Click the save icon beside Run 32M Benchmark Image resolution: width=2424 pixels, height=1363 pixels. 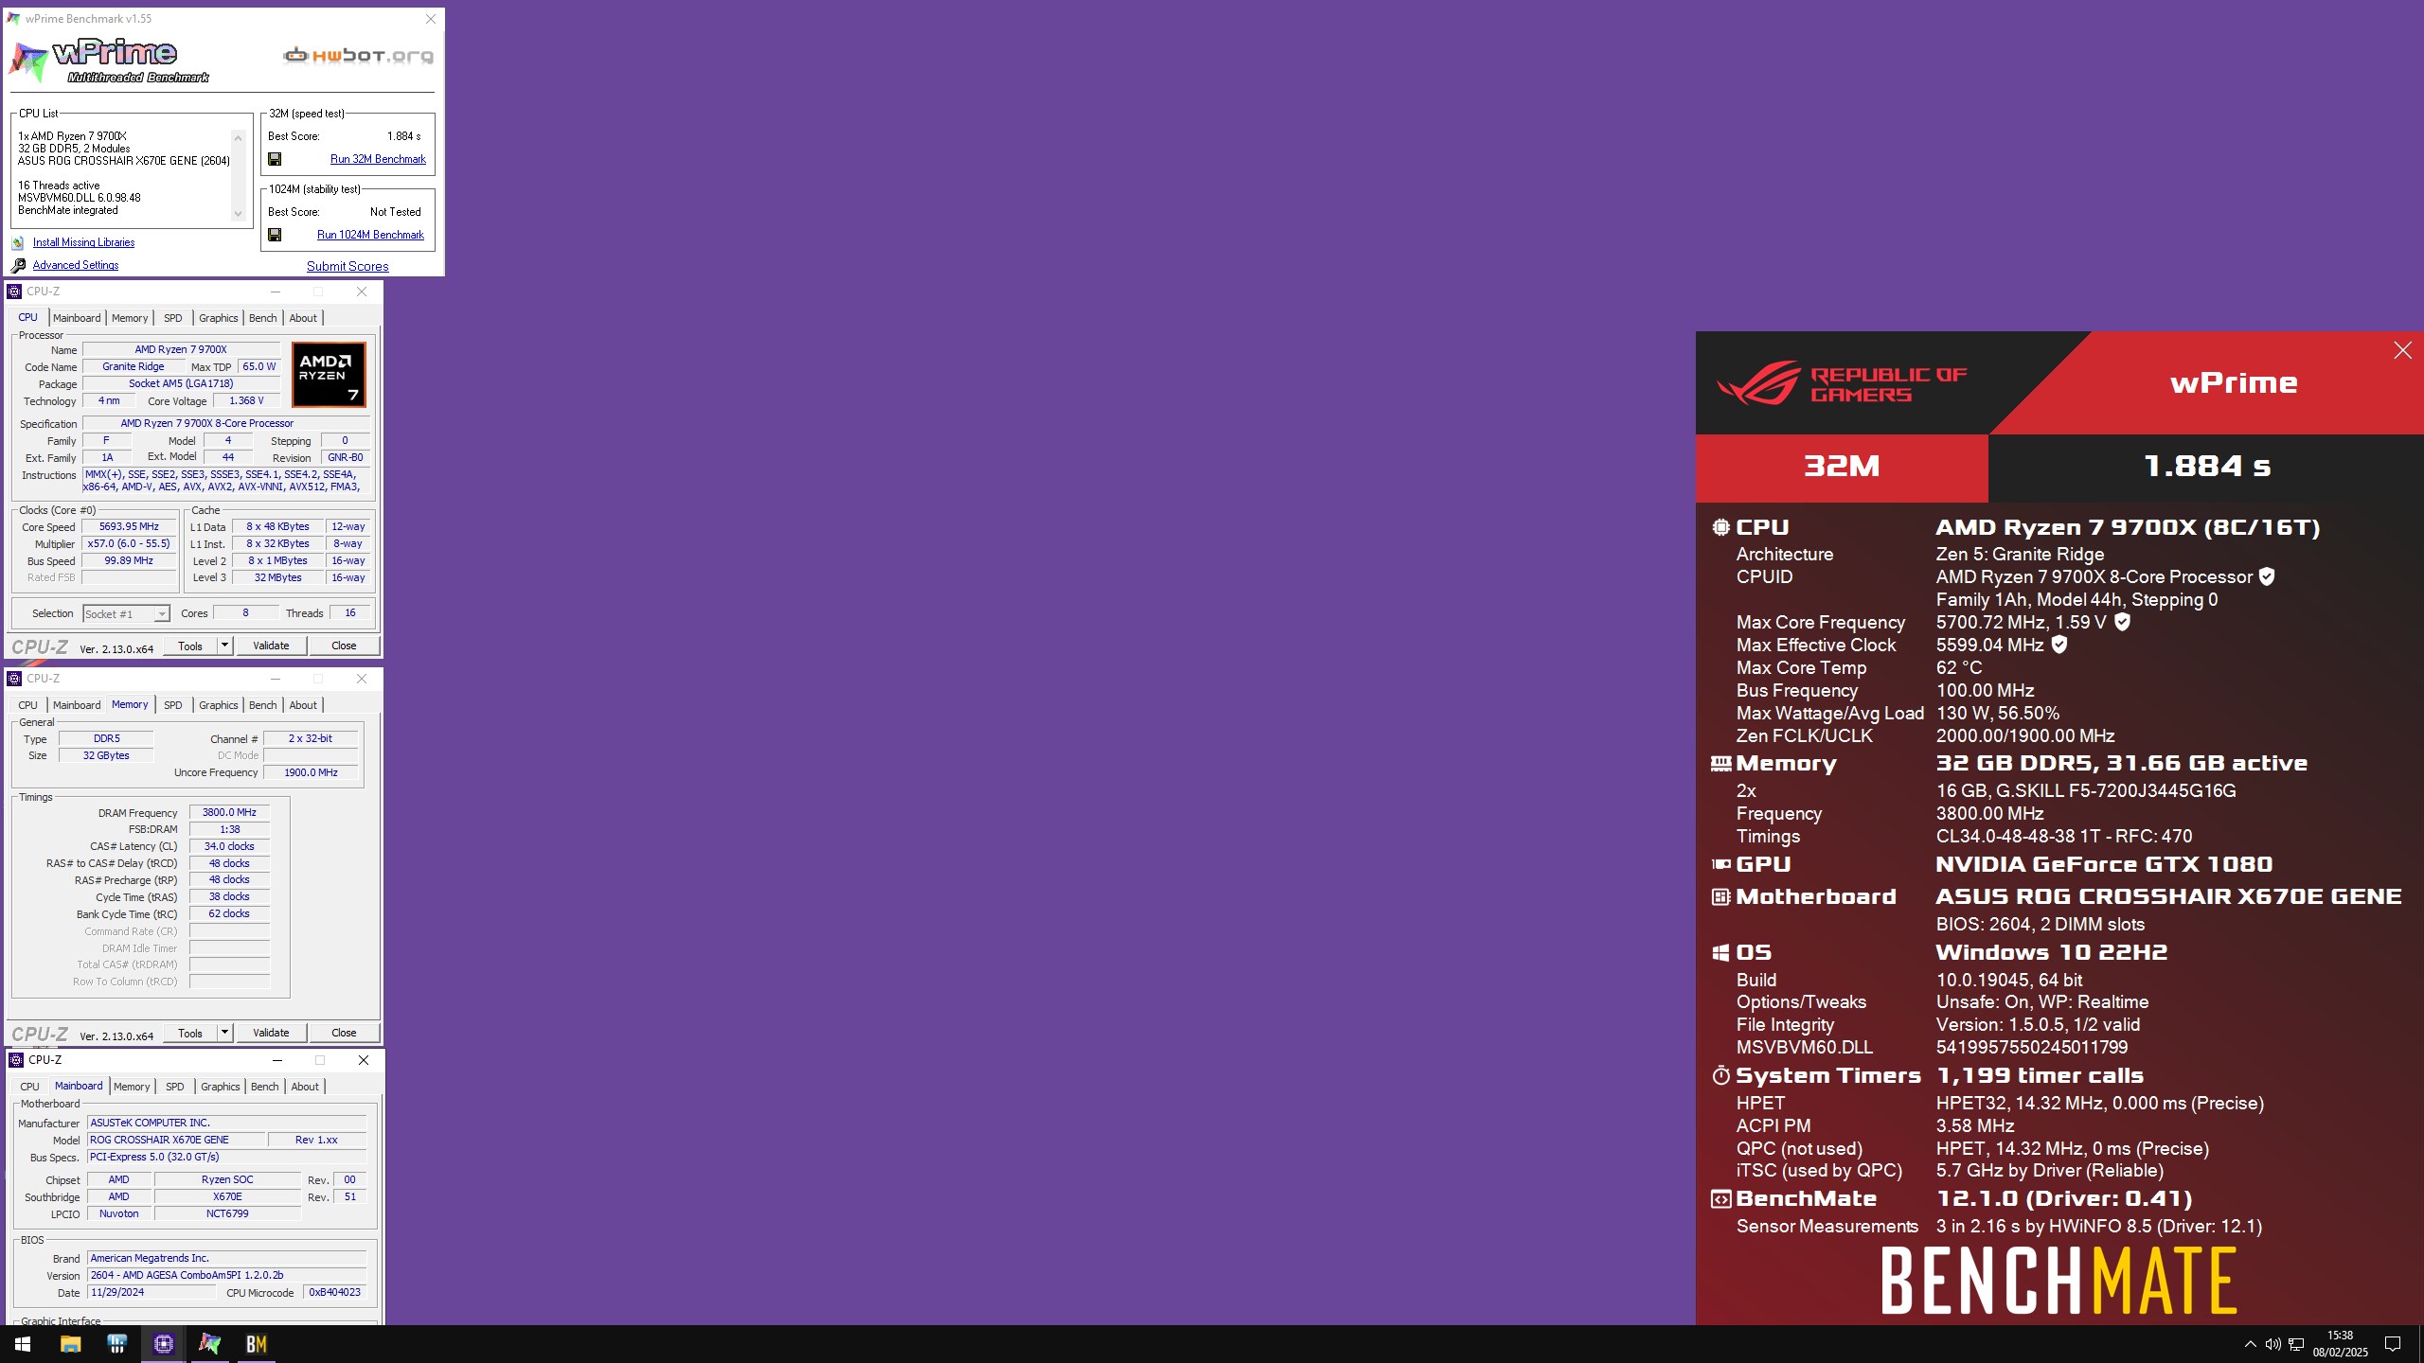(275, 159)
